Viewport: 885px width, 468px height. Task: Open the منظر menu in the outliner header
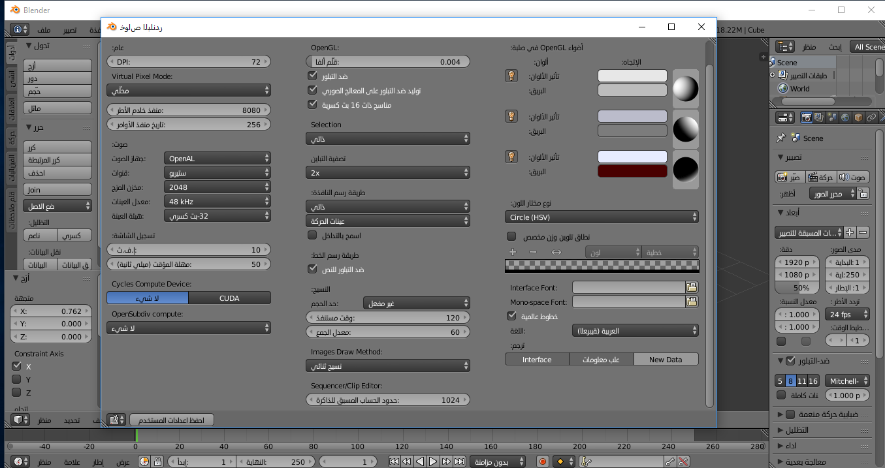click(809, 47)
